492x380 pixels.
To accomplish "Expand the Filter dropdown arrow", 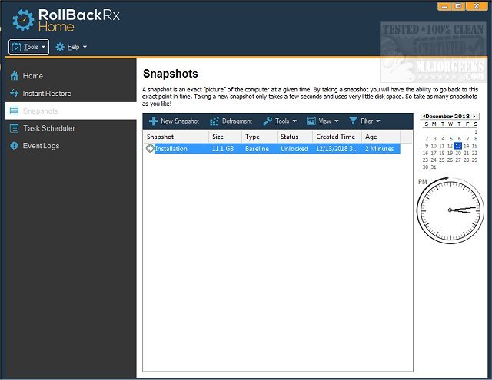I will 377,121.
